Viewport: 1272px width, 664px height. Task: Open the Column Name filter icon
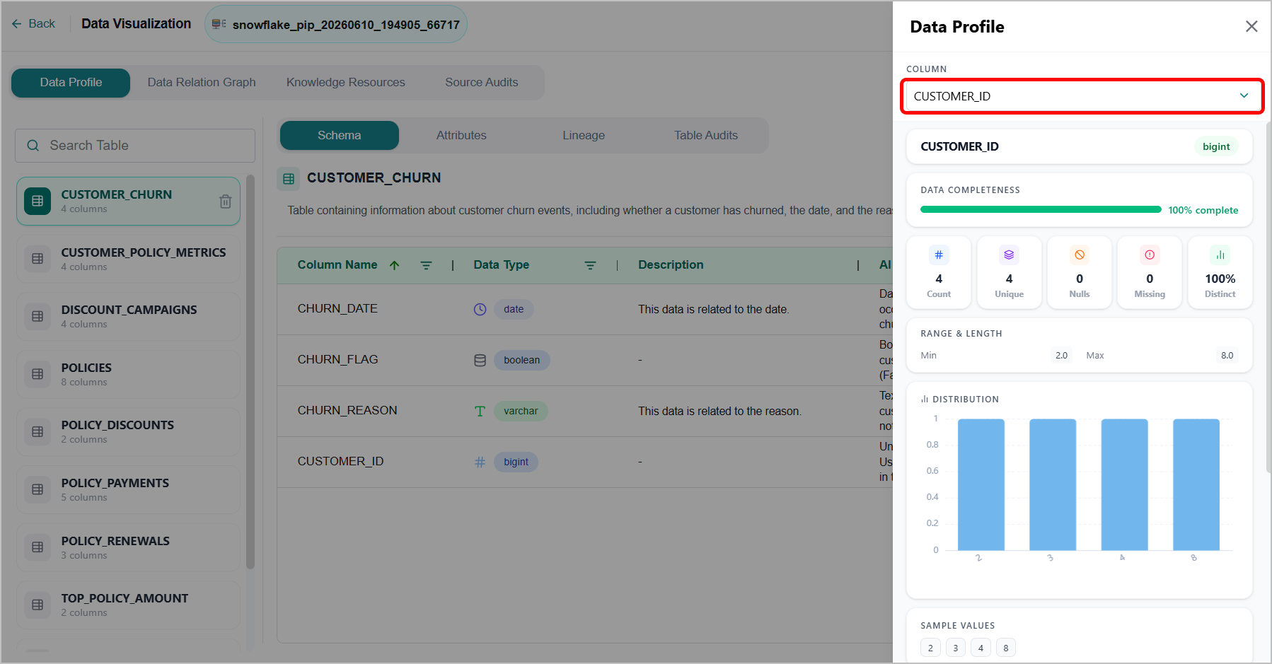coord(426,265)
